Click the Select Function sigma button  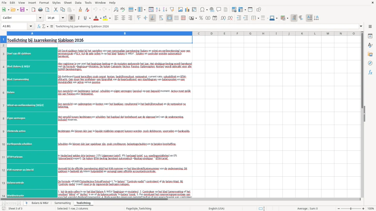click(x=44, y=26)
